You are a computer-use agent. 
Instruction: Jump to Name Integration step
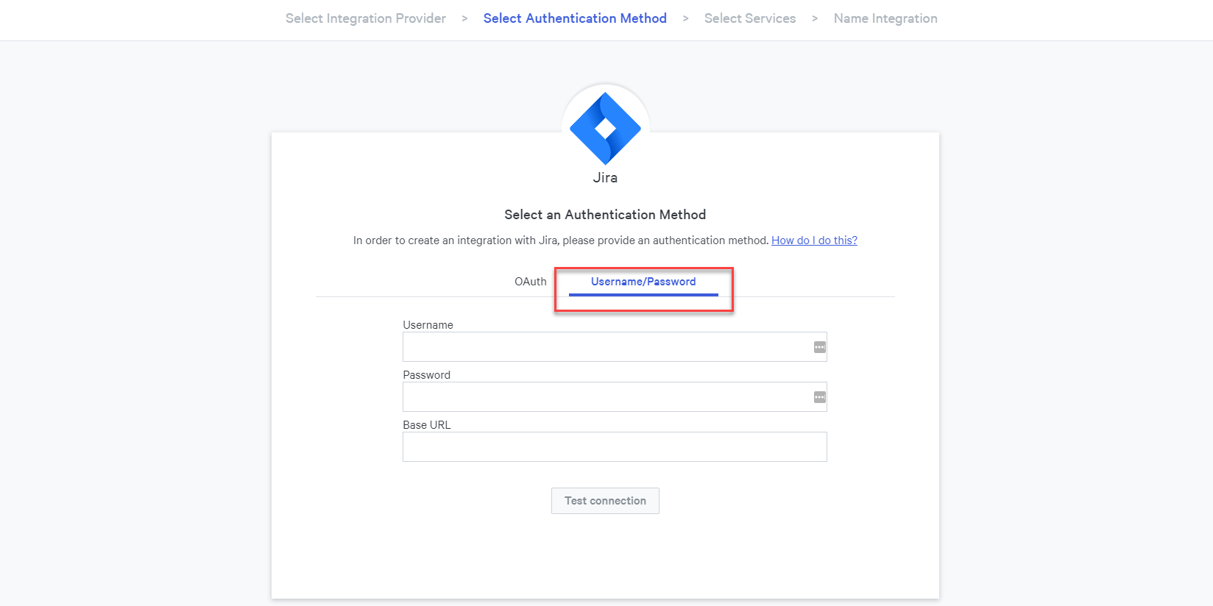[x=885, y=18]
